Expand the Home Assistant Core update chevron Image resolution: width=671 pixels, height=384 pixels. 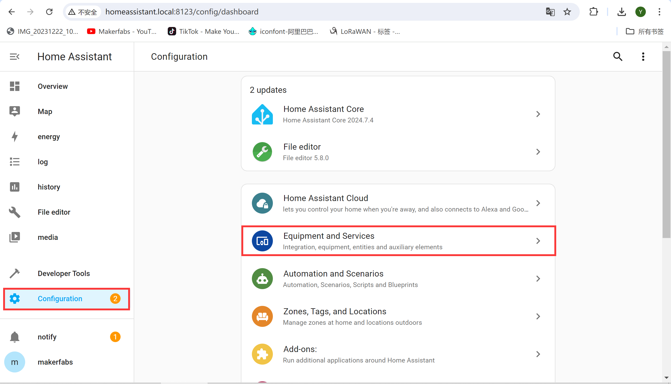[538, 114]
